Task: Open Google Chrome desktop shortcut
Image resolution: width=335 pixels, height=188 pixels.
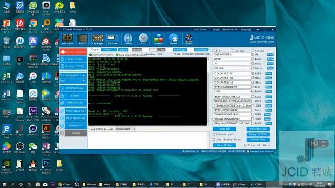Action: point(33,26)
